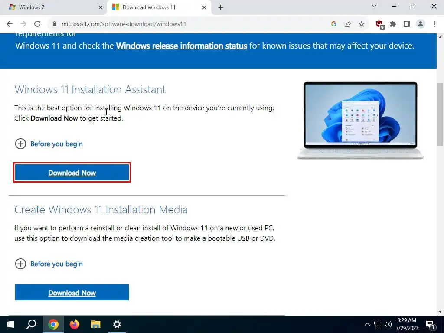This screenshot has width=444, height=333.
Task: Open a new tab with the plus button
Action: 221,7
